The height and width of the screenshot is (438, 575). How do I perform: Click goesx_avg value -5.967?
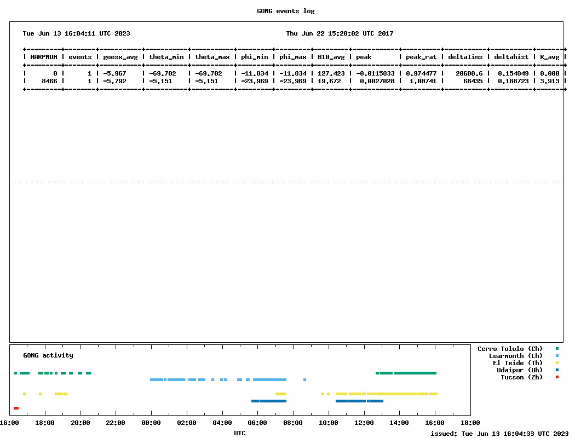click(x=114, y=74)
